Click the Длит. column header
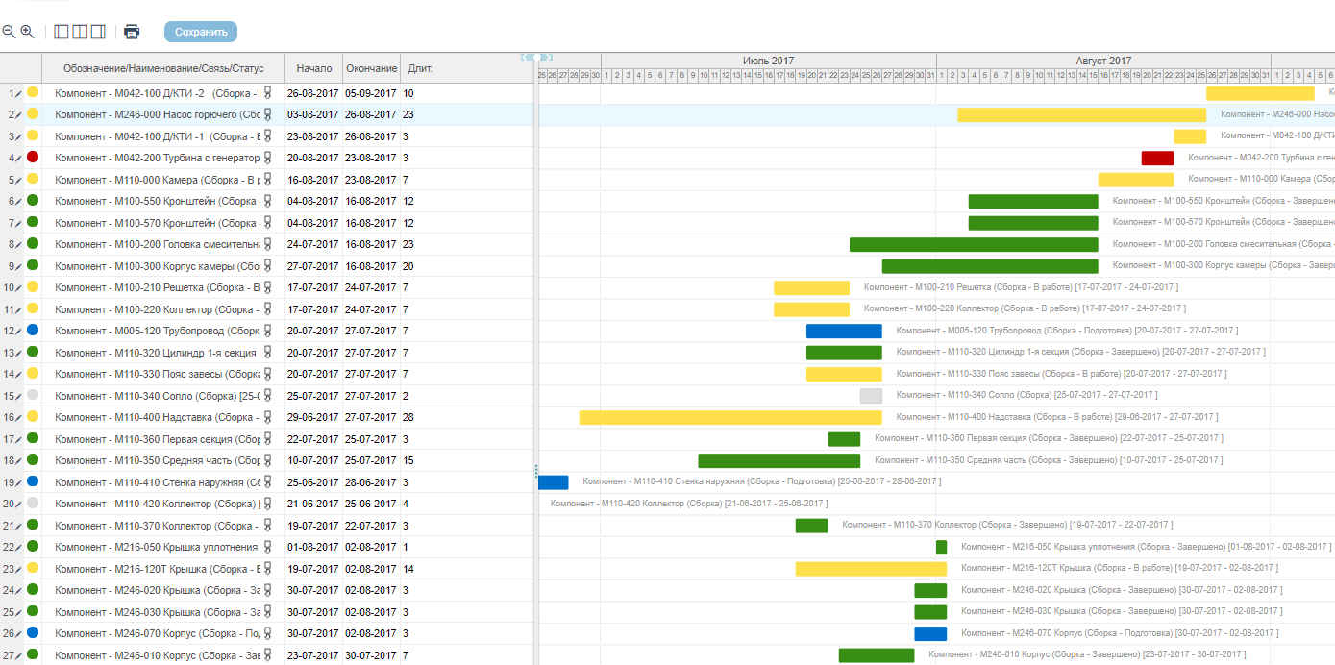 [x=420, y=68]
